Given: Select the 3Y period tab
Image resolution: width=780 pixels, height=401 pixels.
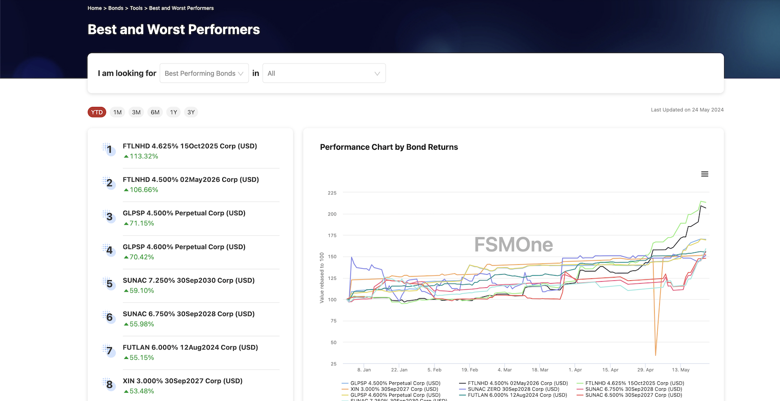Looking at the screenshot, I should click(x=191, y=112).
